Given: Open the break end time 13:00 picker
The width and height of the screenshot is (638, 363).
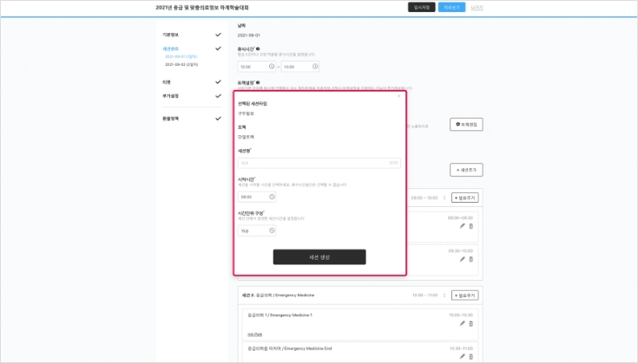Looking at the screenshot, I should coord(300,67).
